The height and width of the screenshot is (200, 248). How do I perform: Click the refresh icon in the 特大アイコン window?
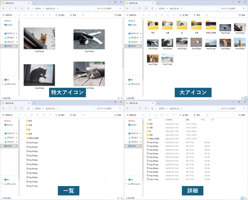point(22,8)
